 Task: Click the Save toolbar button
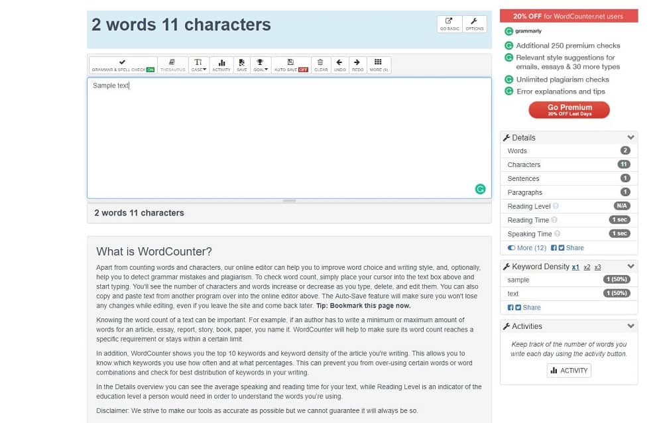(x=241, y=65)
